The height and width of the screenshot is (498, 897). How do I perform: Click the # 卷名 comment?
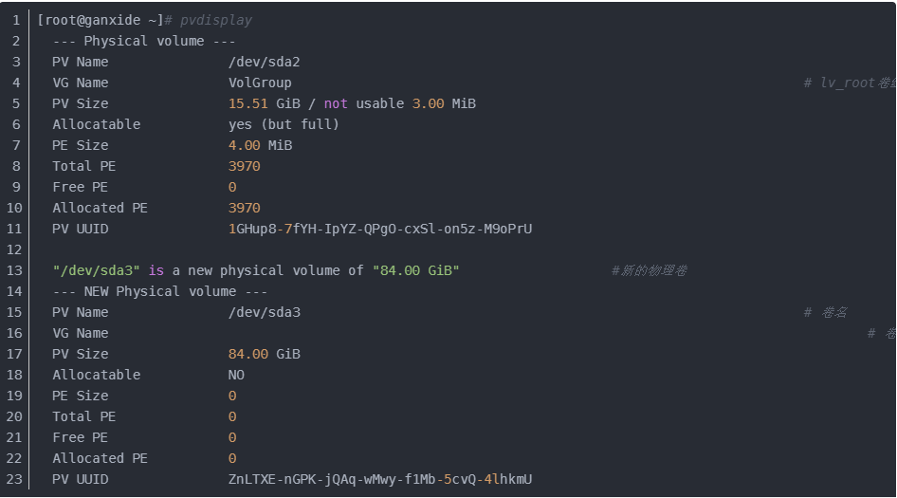[825, 312]
